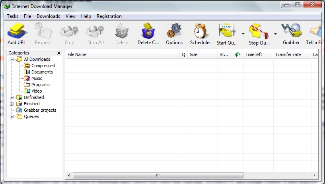Sort by Q column header

[x=184, y=54]
